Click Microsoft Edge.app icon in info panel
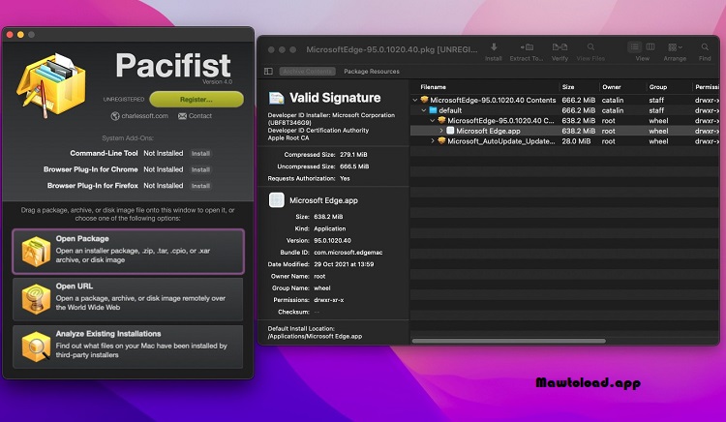The image size is (726, 422). pyautogui.click(x=277, y=200)
